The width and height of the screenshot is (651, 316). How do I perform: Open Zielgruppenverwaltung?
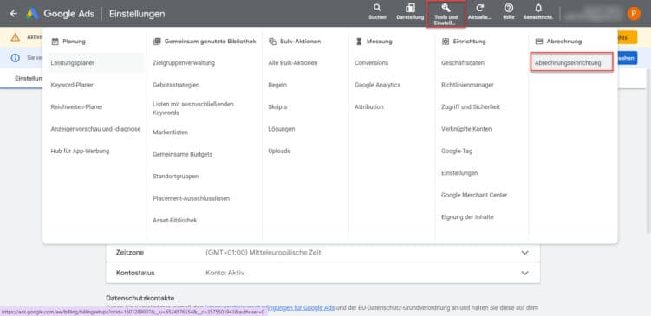point(184,63)
